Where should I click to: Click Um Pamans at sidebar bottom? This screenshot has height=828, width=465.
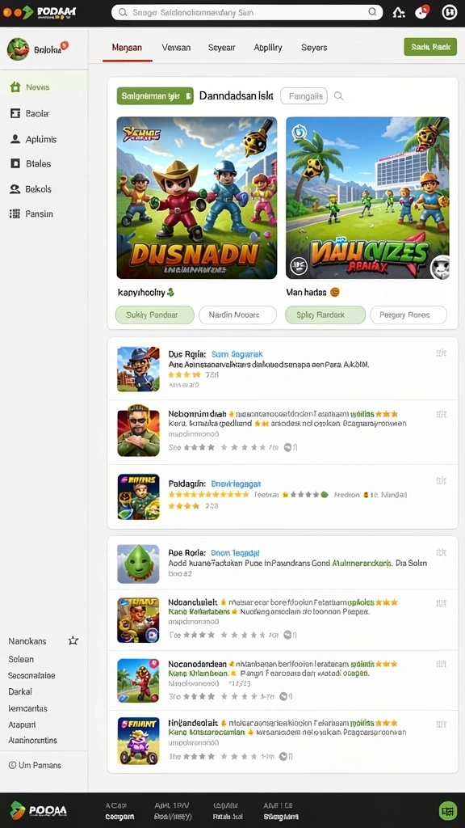pyautogui.click(x=35, y=765)
